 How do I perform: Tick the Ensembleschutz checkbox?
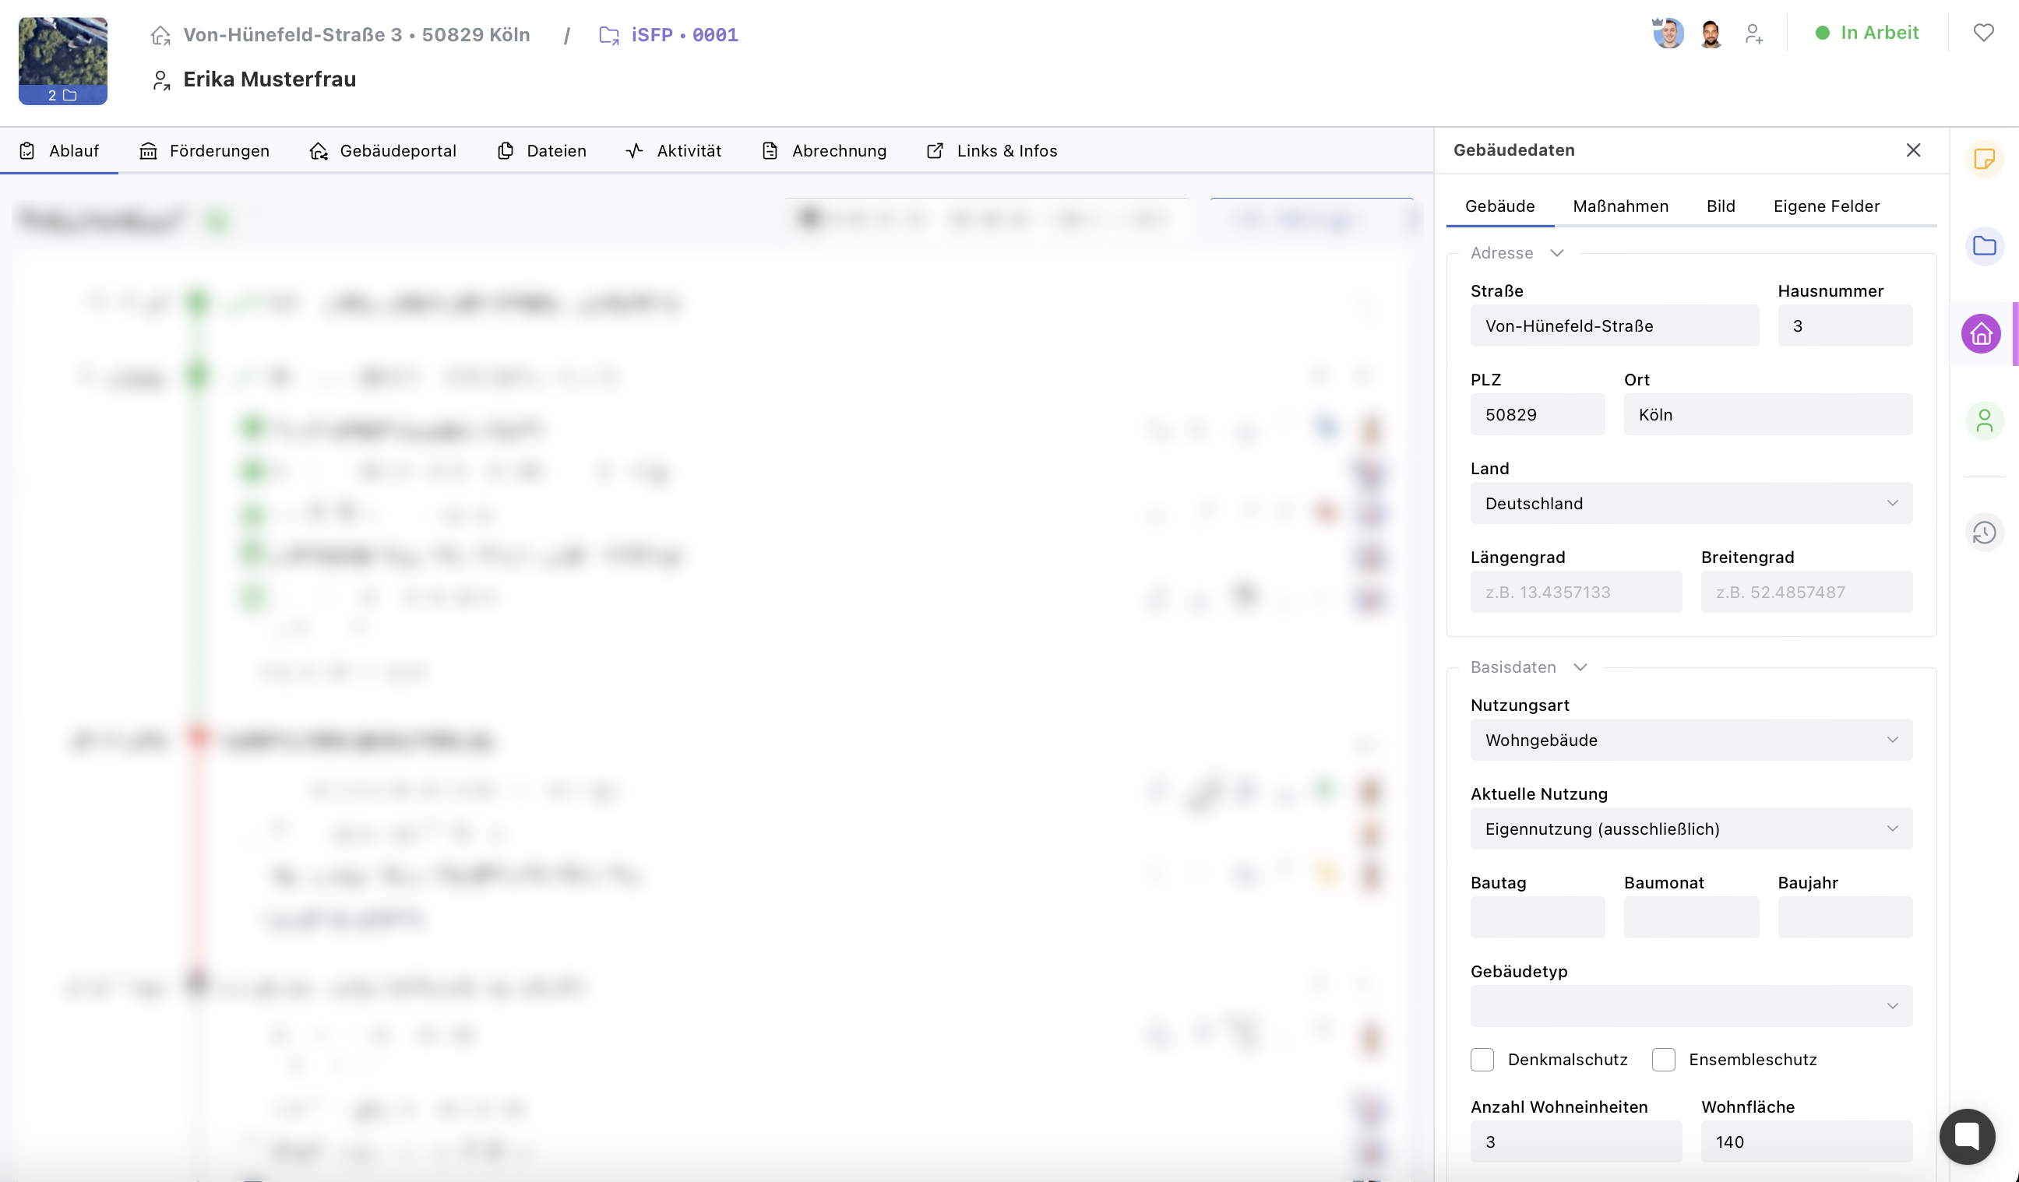point(1663,1060)
